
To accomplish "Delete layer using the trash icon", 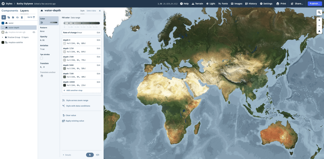I will [22, 17].
